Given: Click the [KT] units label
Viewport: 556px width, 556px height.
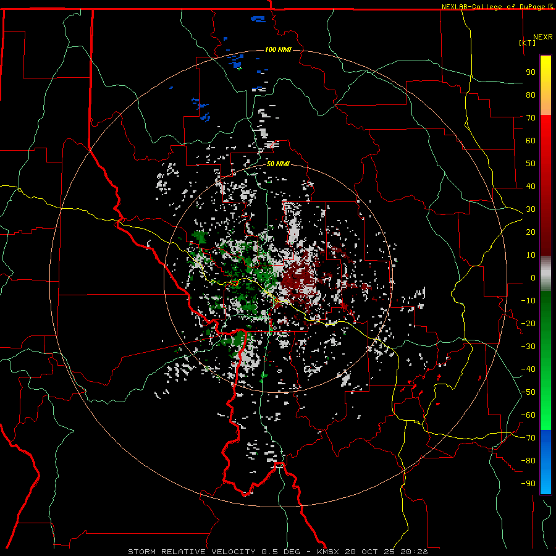Looking at the screenshot, I should click(527, 43).
